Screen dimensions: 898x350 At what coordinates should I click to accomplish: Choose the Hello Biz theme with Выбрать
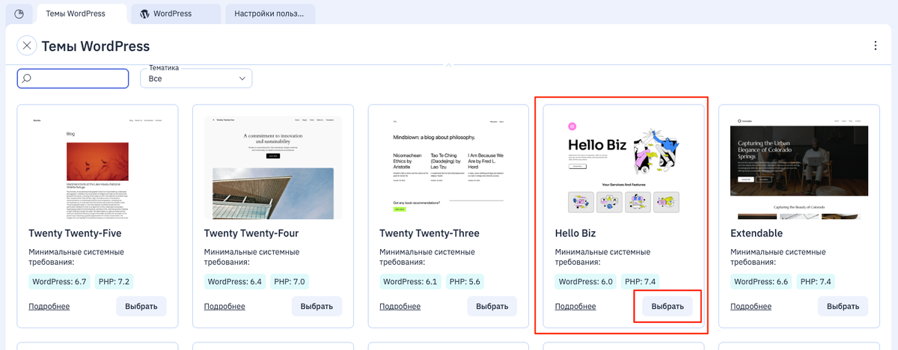[668, 307]
